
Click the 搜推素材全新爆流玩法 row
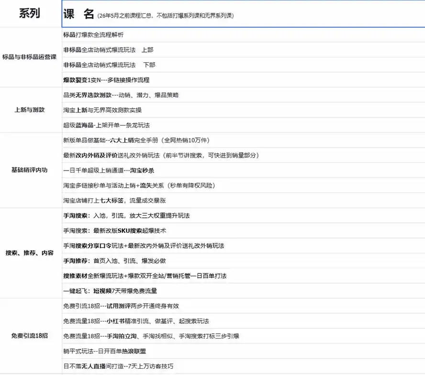pyautogui.click(x=244, y=275)
